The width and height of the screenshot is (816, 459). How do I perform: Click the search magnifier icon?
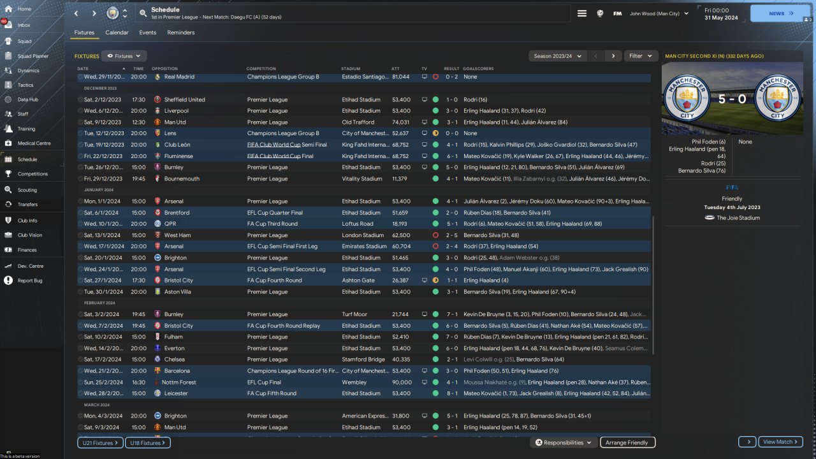143,13
